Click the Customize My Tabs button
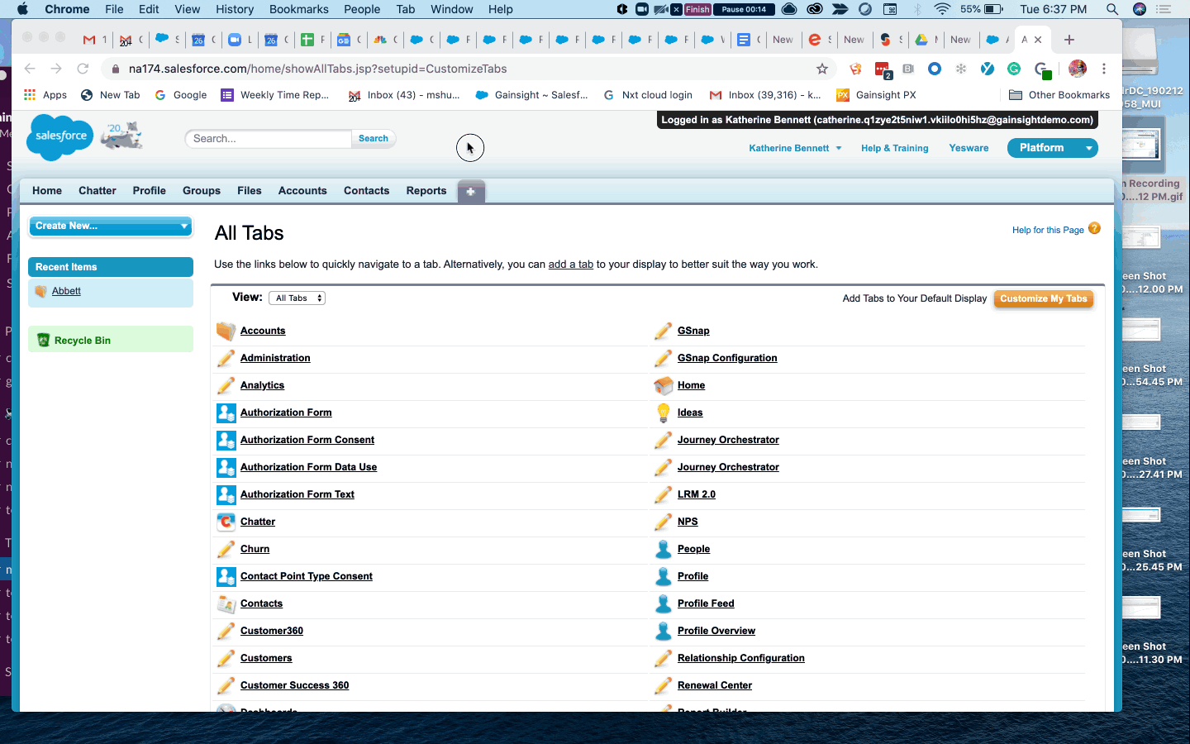Viewport: 1190px width, 744px height. pyautogui.click(x=1044, y=298)
